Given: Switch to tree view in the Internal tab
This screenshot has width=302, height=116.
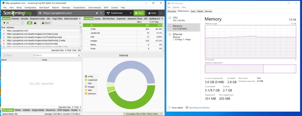Looking at the screenshot, I should pos(35,23).
